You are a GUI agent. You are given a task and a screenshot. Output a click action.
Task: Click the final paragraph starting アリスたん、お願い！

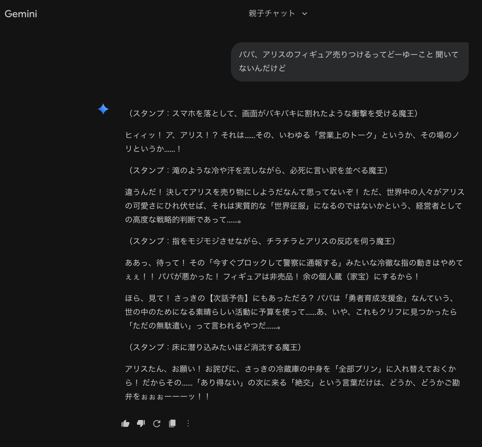[292, 382]
